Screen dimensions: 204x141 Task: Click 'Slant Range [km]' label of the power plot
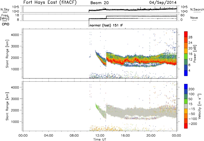(x=7, y=54)
